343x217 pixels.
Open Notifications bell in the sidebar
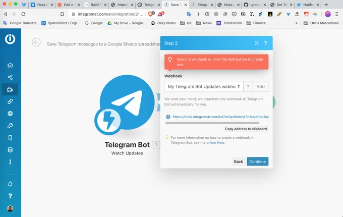[10, 184]
